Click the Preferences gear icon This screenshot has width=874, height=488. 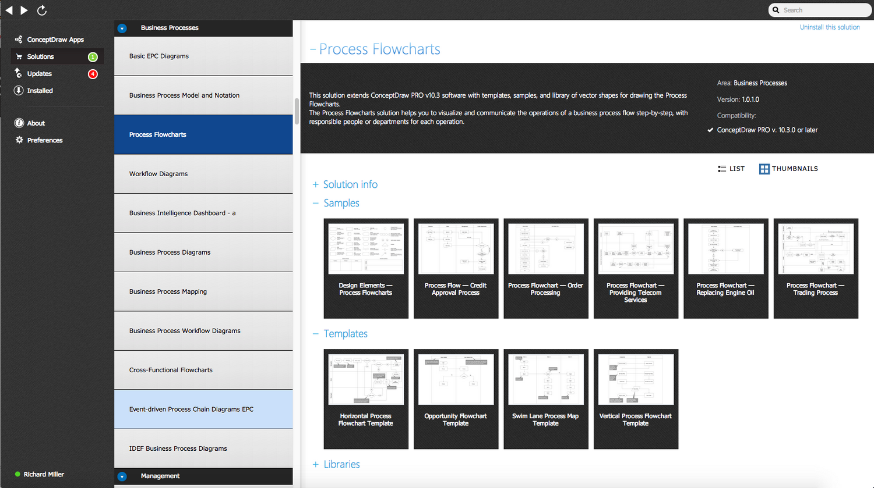tap(19, 140)
